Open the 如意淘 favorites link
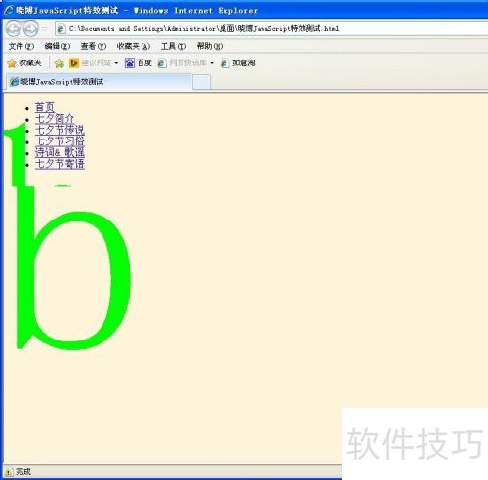The width and height of the screenshot is (488, 480). [x=238, y=62]
